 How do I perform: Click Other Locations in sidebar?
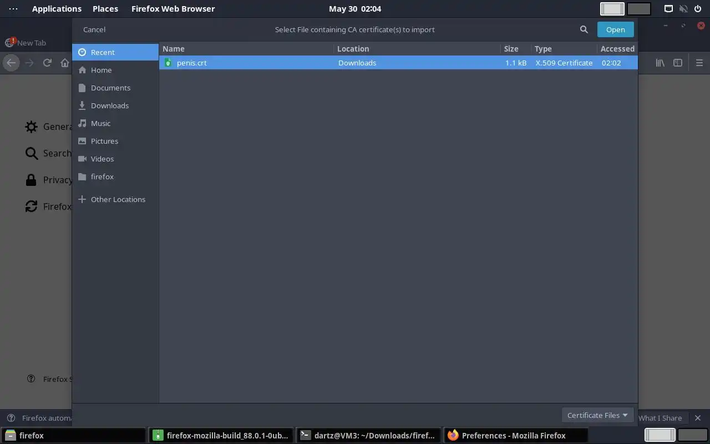coord(115,199)
